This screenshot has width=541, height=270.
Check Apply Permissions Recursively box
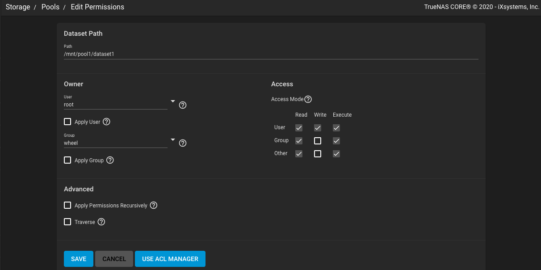pyautogui.click(x=67, y=205)
